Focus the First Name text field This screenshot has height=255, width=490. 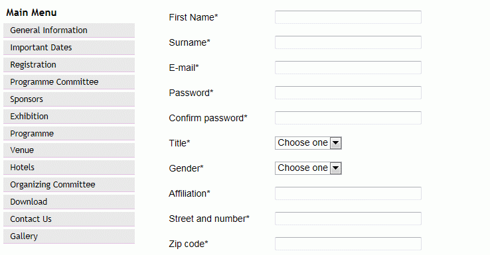(348, 17)
